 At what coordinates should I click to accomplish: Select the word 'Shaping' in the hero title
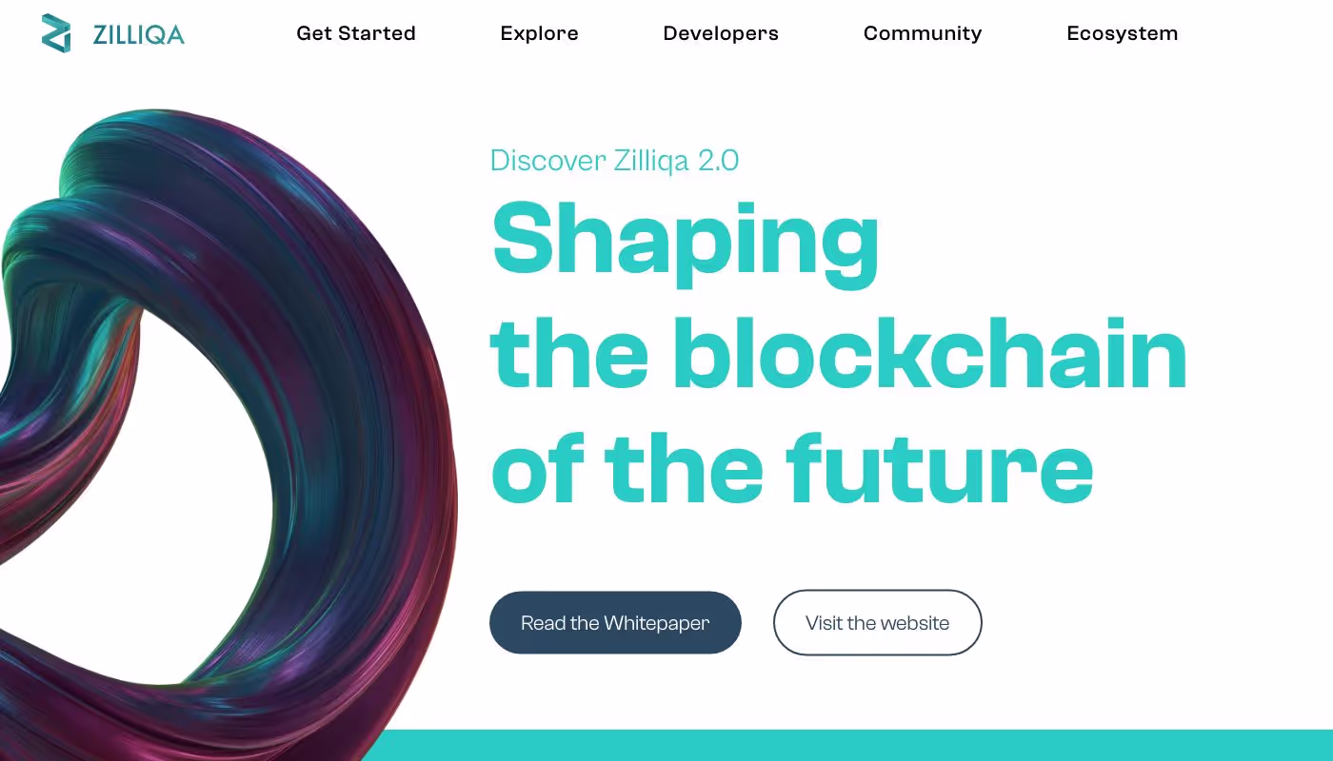tap(684, 240)
